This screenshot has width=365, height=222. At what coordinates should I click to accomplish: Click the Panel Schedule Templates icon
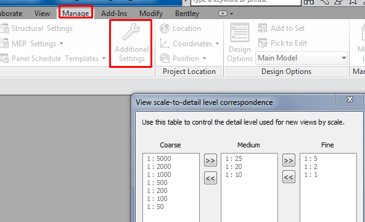4,58
